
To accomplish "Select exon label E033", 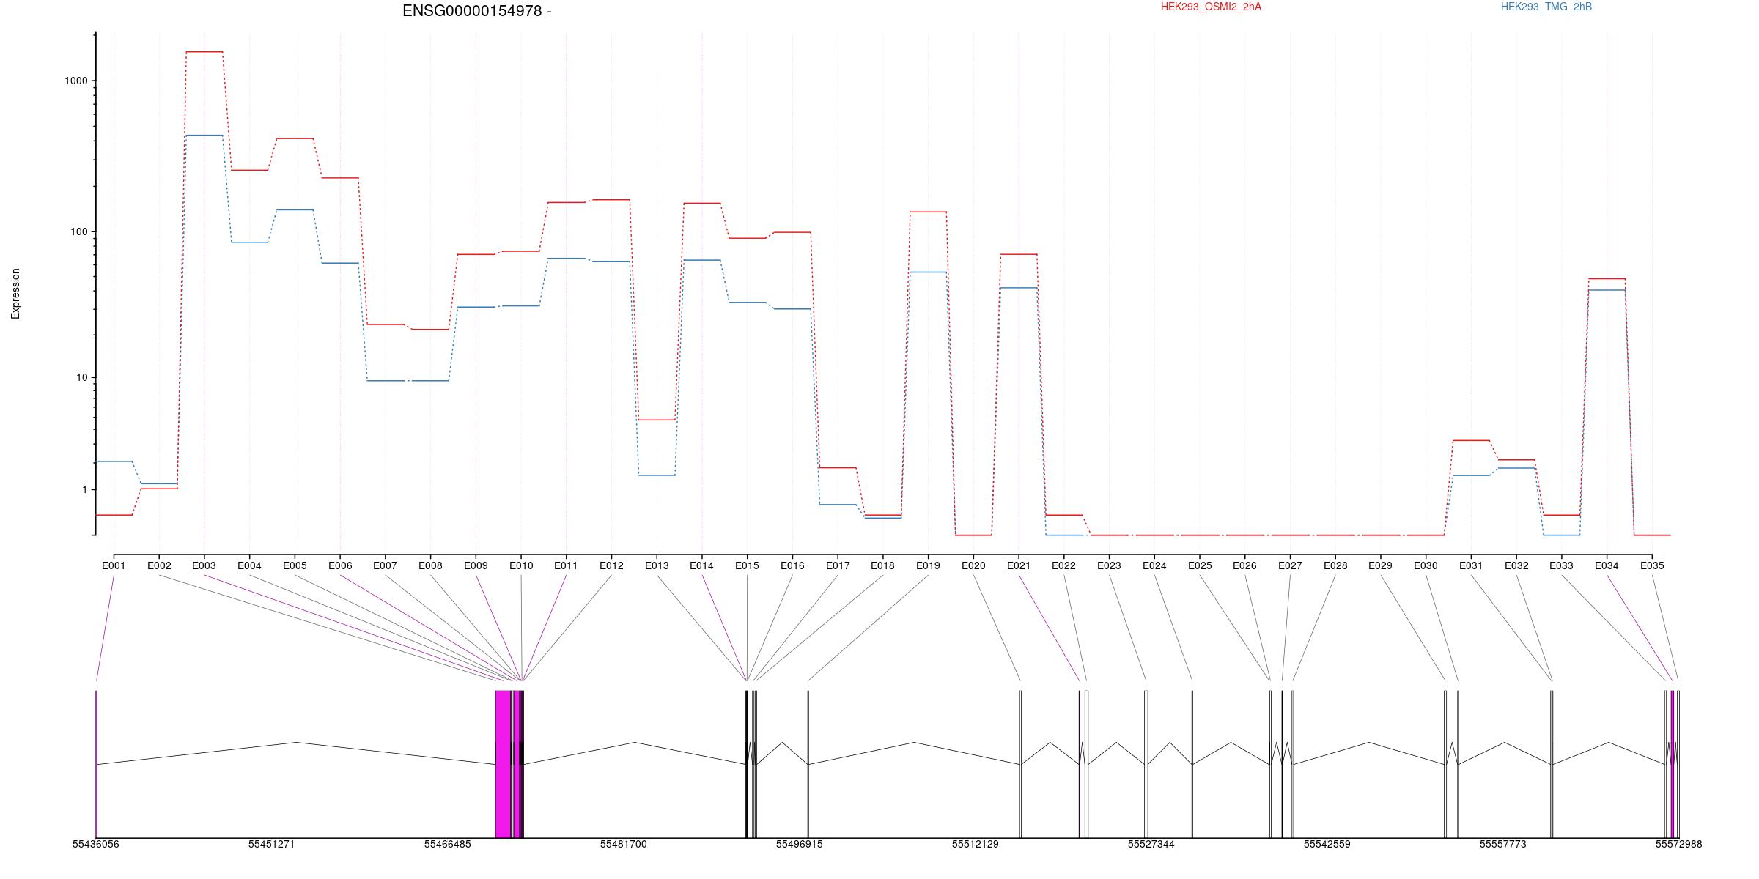I will point(1561,565).
